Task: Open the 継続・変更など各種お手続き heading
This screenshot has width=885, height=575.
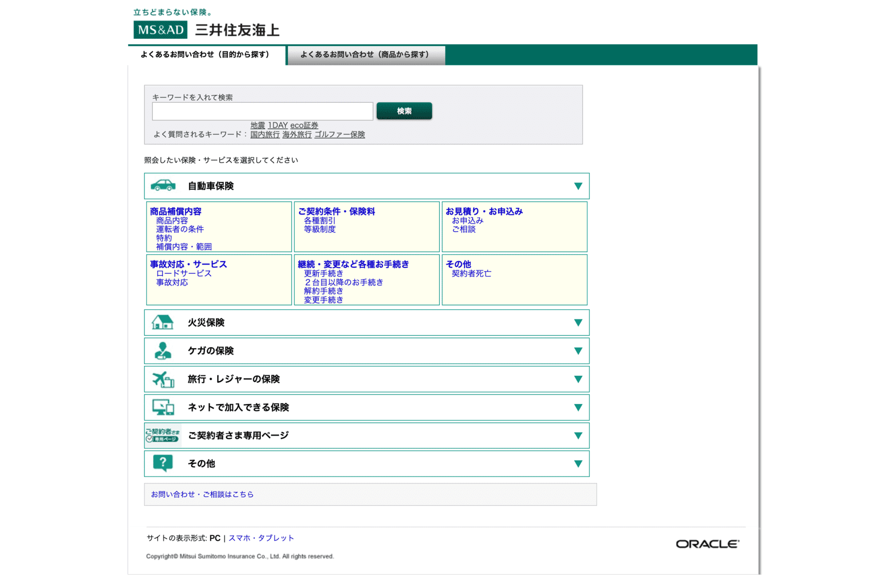Action: point(353,264)
